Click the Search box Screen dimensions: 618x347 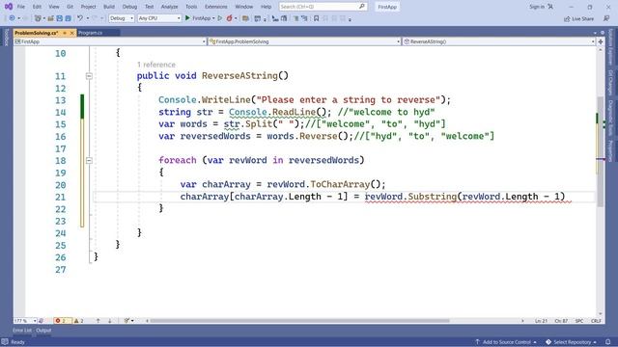click(323, 7)
